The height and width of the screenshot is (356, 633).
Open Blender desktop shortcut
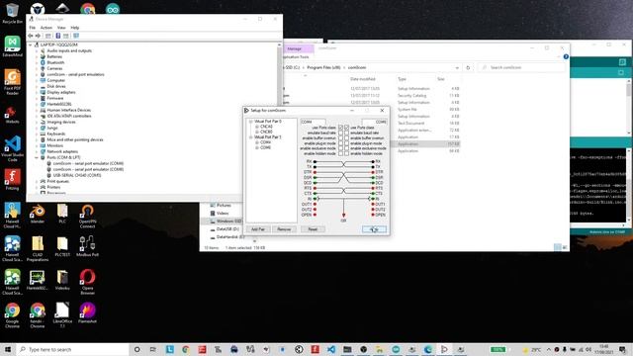[38, 214]
